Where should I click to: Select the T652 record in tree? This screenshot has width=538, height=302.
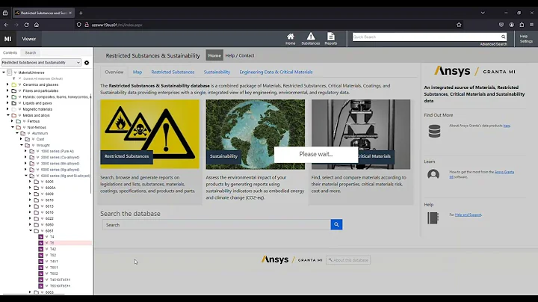(x=54, y=274)
